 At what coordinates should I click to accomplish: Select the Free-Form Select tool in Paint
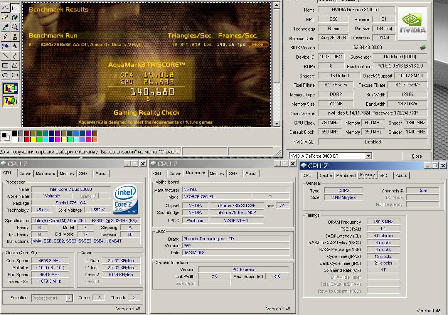pos(5,8)
